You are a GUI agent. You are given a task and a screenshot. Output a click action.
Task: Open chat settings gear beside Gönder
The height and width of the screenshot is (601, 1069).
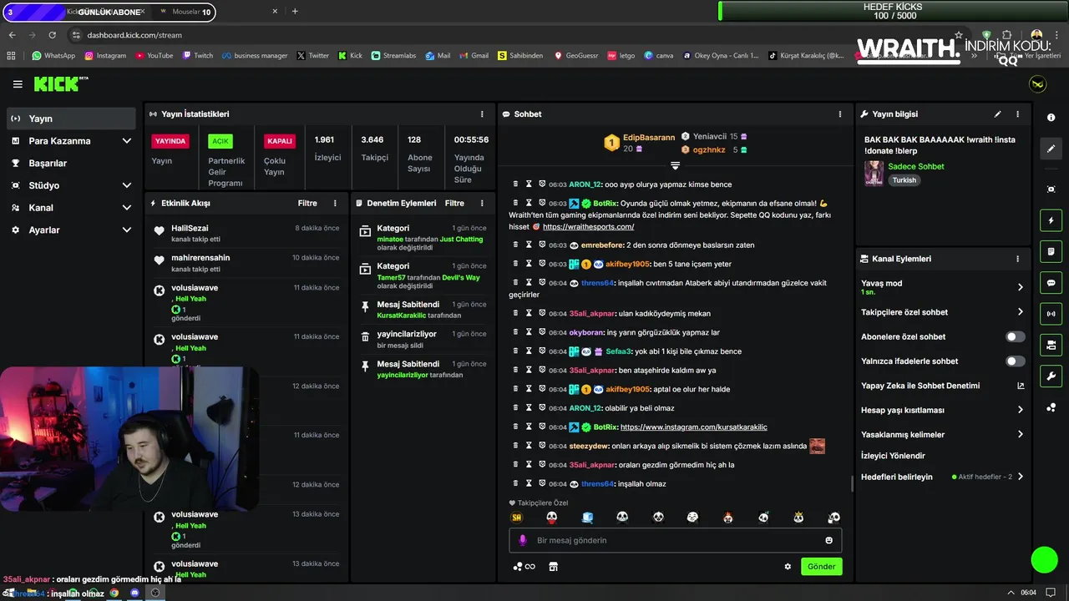point(788,567)
